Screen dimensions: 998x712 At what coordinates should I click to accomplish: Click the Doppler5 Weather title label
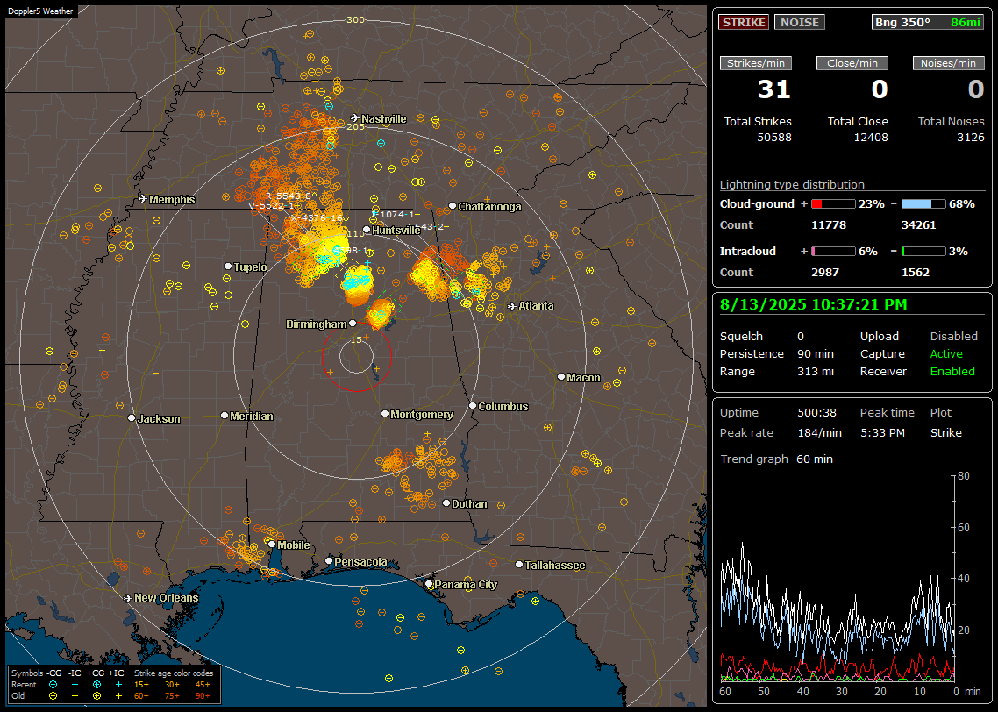[40, 11]
